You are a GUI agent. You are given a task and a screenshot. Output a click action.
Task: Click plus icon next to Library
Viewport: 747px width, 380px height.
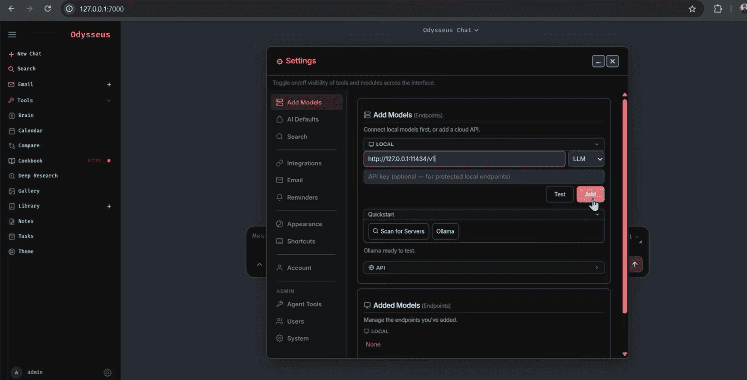click(109, 206)
